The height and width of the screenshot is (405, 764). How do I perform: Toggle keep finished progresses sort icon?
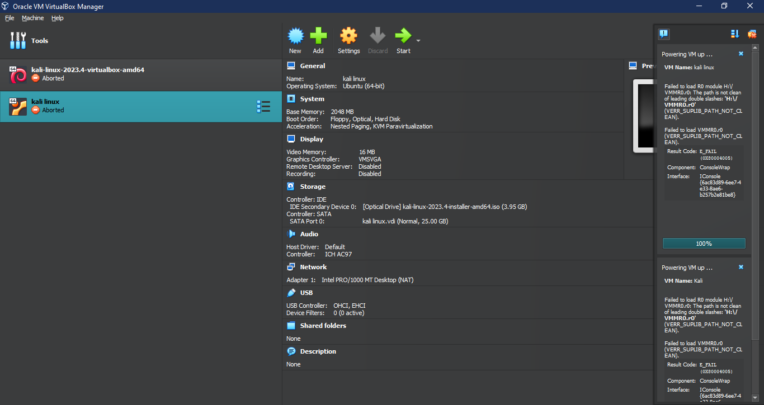tap(735, 34)
